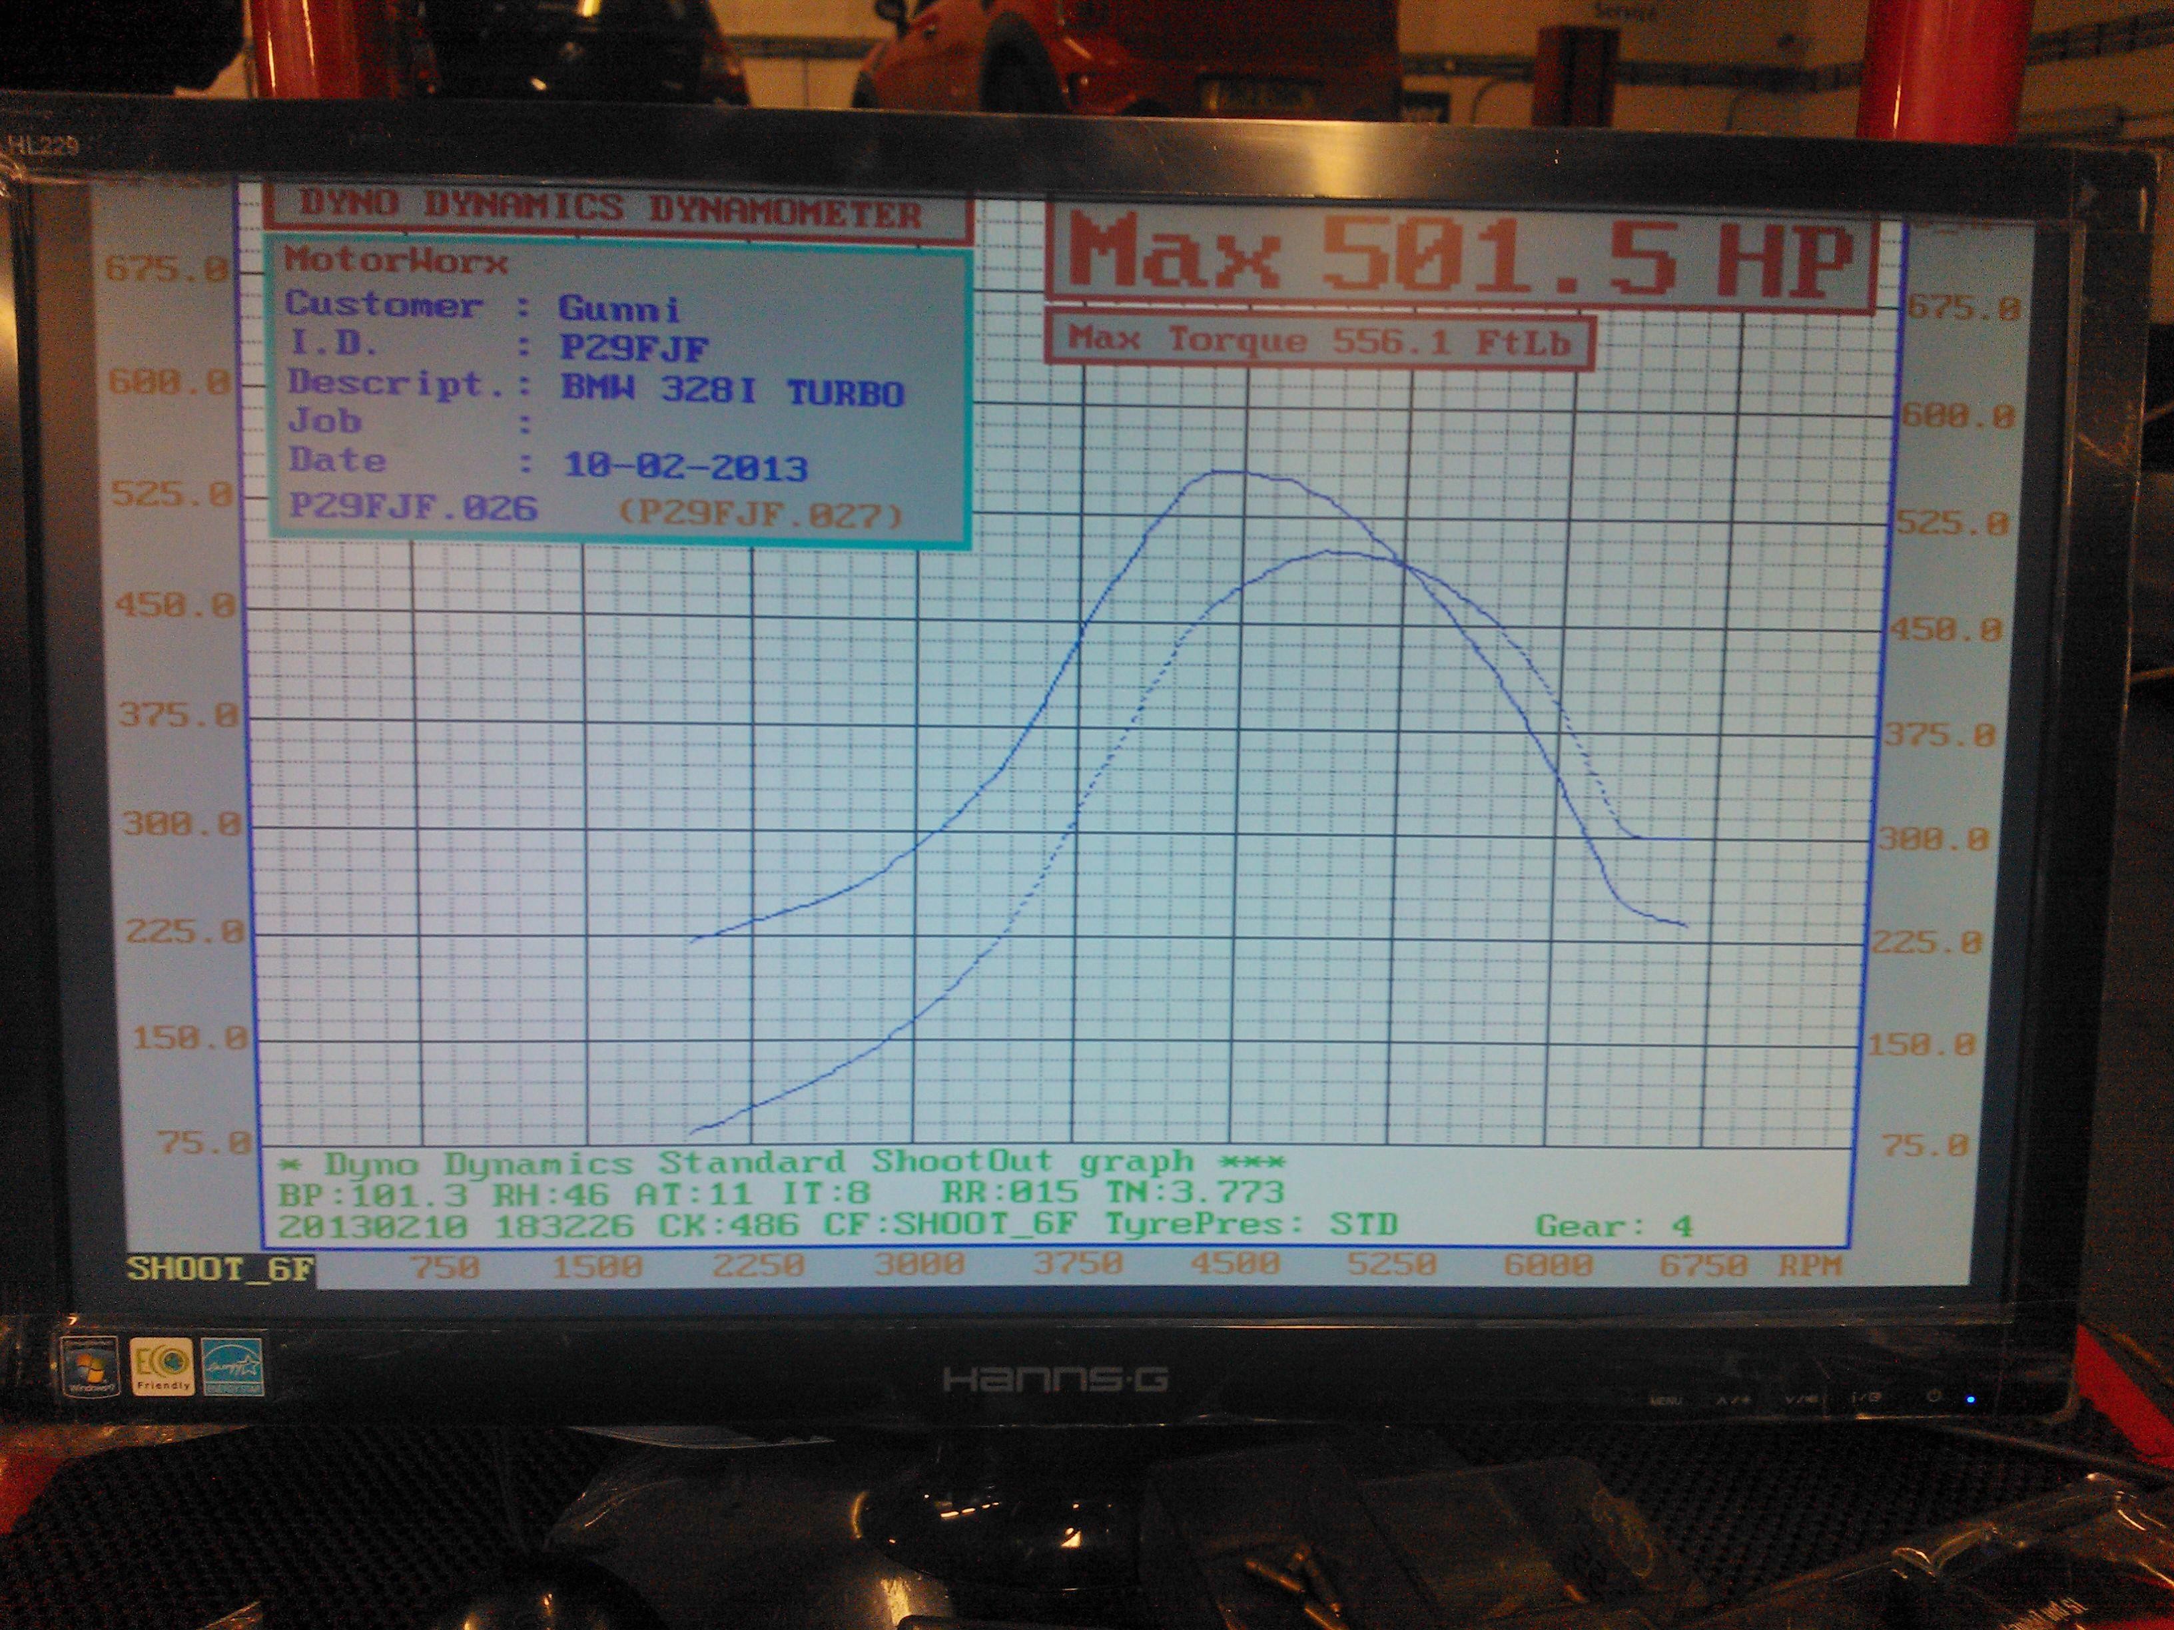Click the SHOOT_6F mode label
Viewport: 2174px width, 1630px height.
point(220,1268)
